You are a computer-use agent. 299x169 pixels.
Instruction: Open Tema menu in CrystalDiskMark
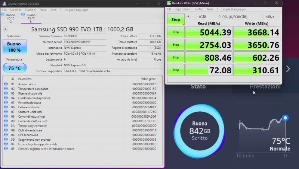point(210,9)
